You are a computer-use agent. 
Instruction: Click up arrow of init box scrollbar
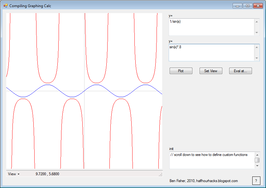pos(257,155)
